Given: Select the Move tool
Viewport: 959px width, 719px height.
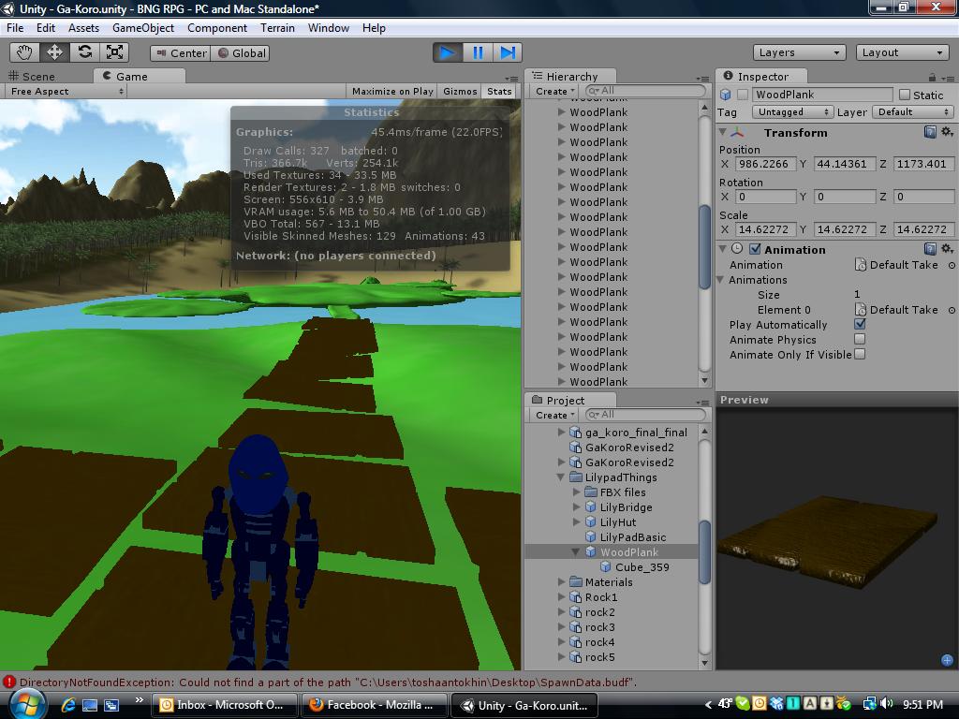Looking at the screenshot, I should pos(54,52).
